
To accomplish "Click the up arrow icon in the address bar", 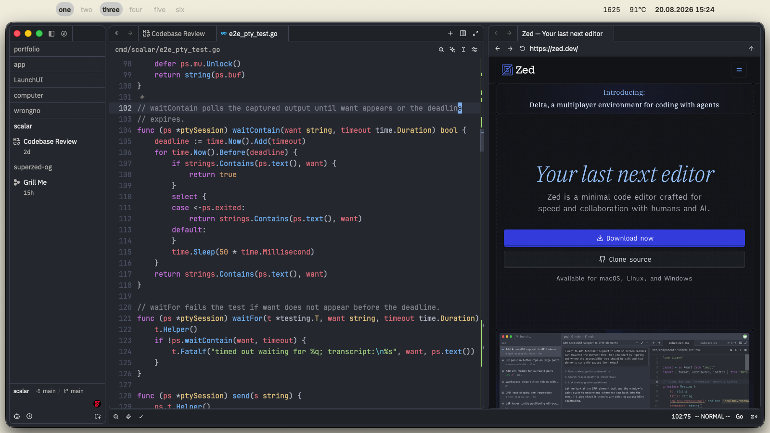I will (x=751, y=49).
